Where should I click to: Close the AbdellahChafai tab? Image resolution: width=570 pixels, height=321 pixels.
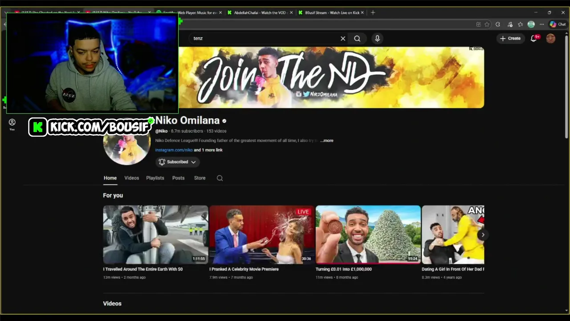[291, 12]
